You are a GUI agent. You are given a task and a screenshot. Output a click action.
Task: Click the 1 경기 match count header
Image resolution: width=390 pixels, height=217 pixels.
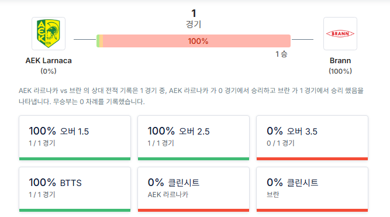194,19
